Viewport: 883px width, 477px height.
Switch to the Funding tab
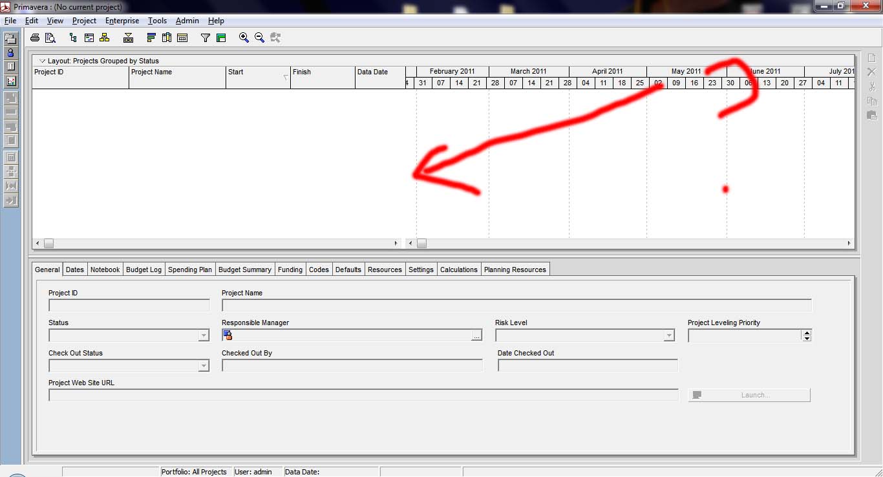[x=290, y=270]
